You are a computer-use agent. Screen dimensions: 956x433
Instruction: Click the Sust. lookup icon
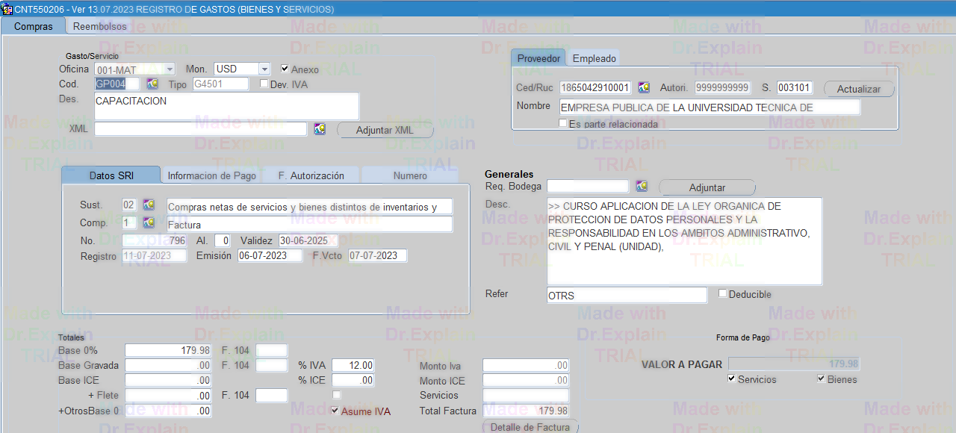pos(149,205)
